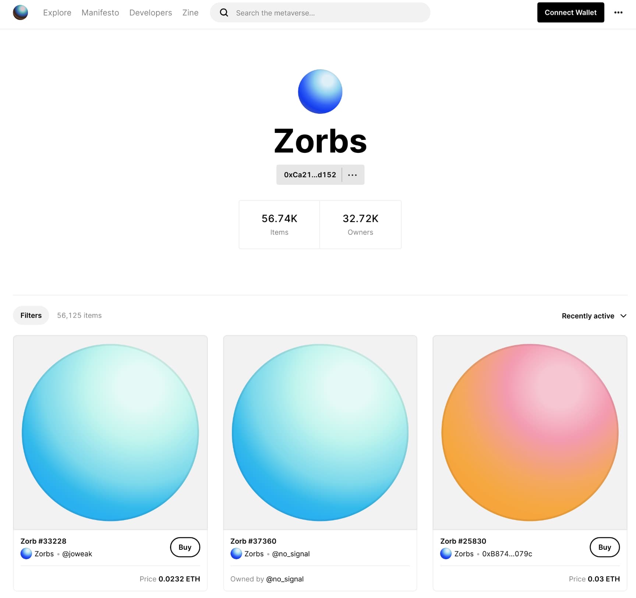Click small Zorbs orb icon under Zorb #37360

pyautogui.click(x=236, y=553)
